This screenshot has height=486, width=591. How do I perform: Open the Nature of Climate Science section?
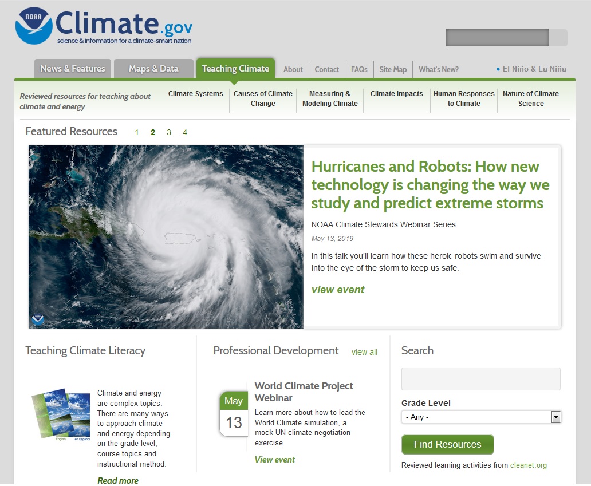click(x=531, y=98)
